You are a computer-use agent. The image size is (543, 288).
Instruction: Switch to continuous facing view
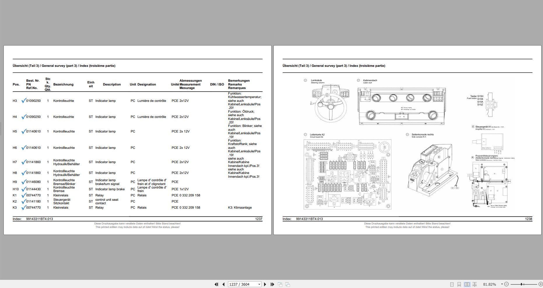point(475,284)
